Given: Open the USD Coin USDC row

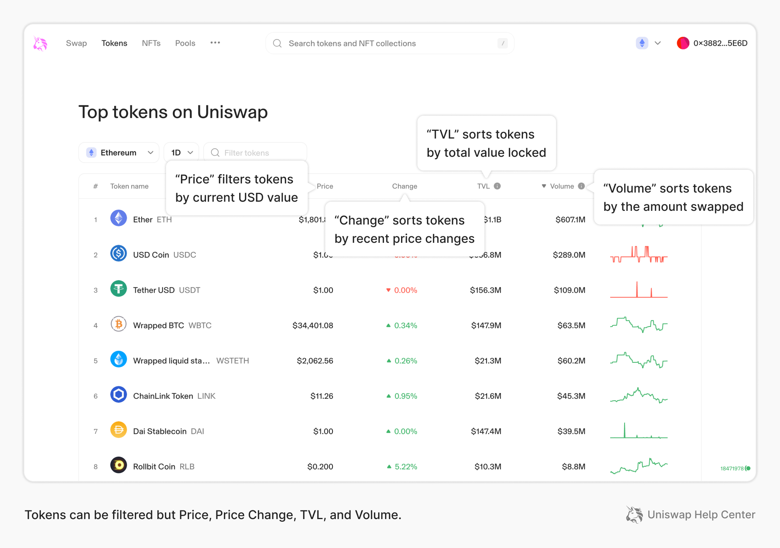Looking at the screenshot, I should (390, 255).
